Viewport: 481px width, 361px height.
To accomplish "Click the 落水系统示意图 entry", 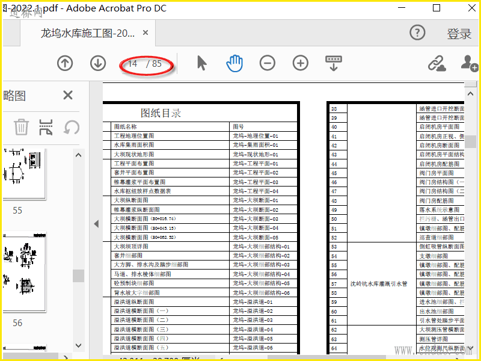I will [440, 209].
